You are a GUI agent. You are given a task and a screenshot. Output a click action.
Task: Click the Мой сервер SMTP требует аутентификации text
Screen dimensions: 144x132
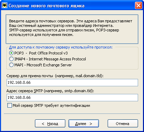[51, 105]
